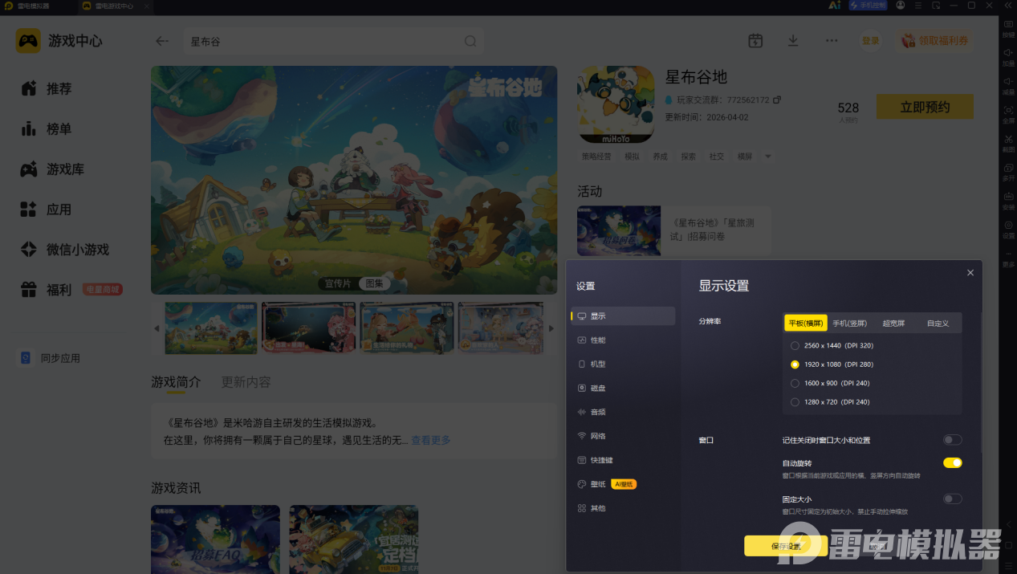Click 安装 install APK icon
Screen dimensions: 1017x574
click(1008, 201)
